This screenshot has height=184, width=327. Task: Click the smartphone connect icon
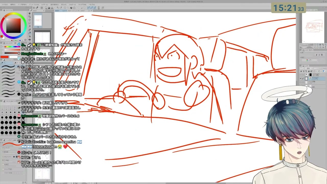99,8
